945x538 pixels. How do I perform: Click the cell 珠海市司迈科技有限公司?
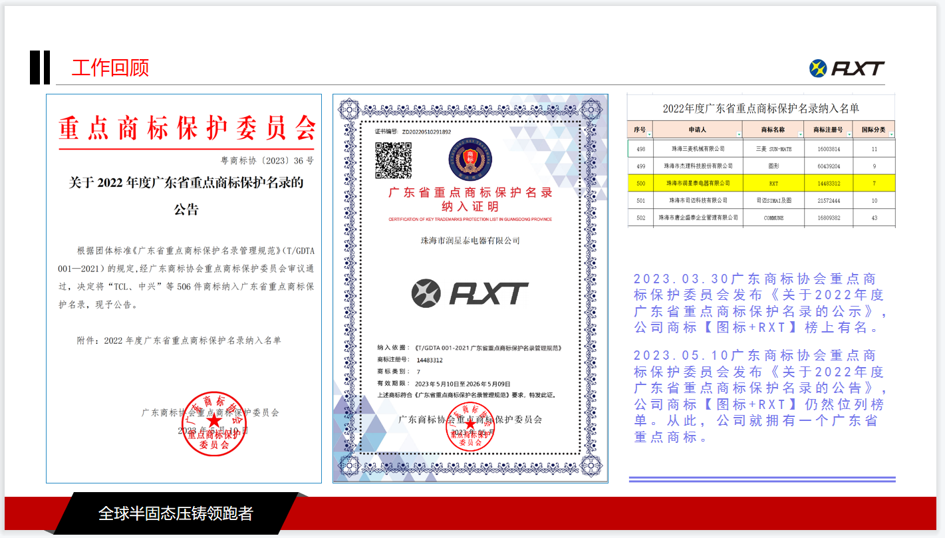pos(698,200)
